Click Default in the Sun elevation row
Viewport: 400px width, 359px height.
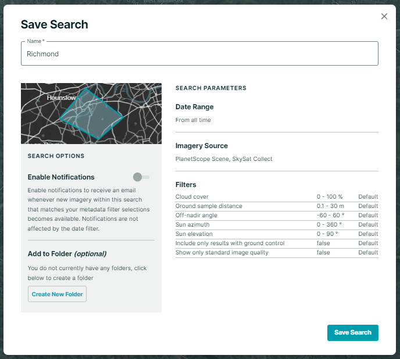pyautogui.click(x=368, y=234)
